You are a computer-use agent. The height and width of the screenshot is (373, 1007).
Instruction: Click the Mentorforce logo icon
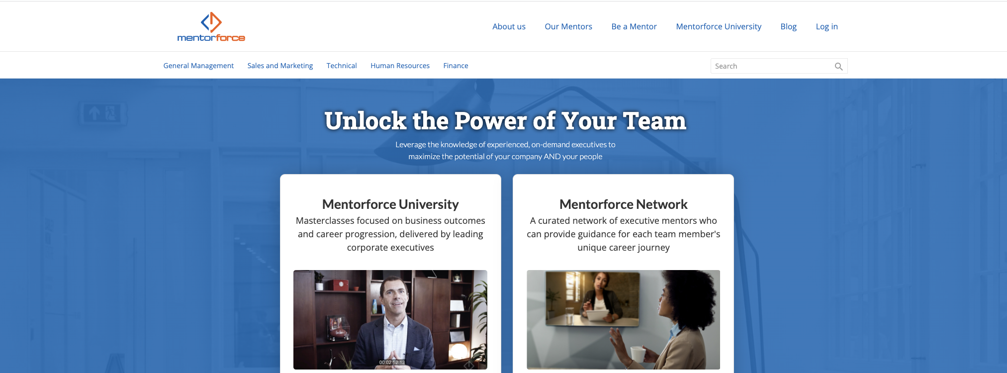click(x=211, y=22)
